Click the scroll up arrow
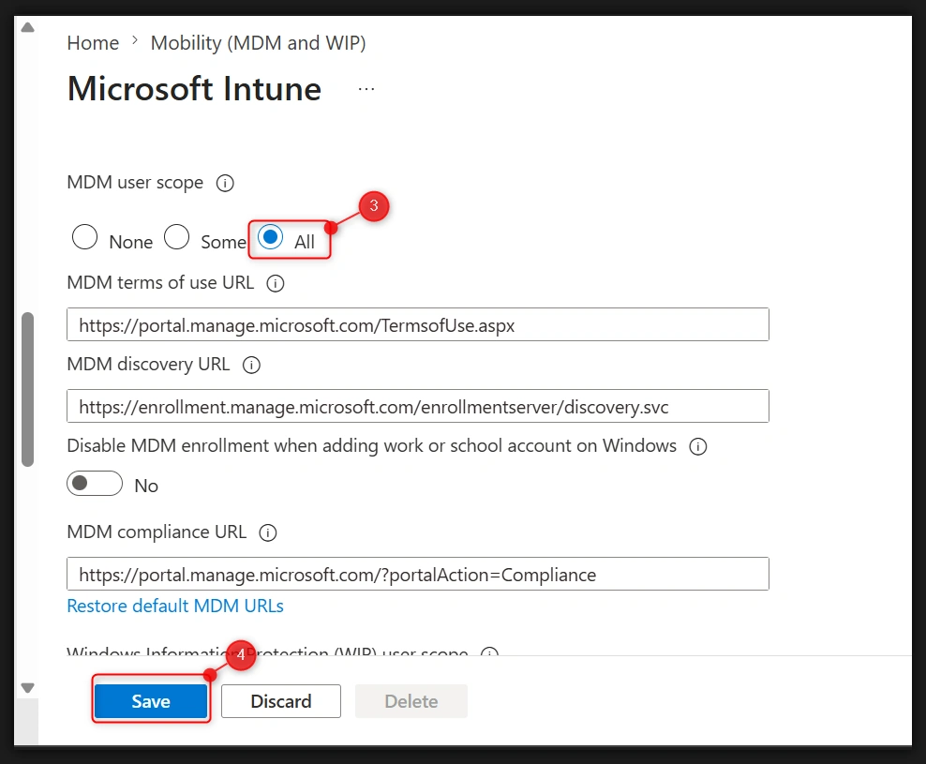This screenshot has height=764, width=926. (28, 27)
